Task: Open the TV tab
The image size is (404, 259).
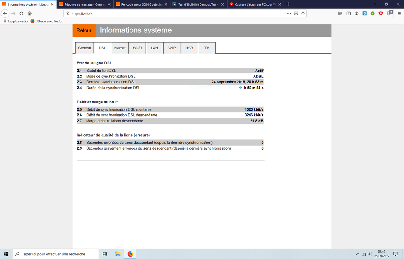Action: point(206,48)
